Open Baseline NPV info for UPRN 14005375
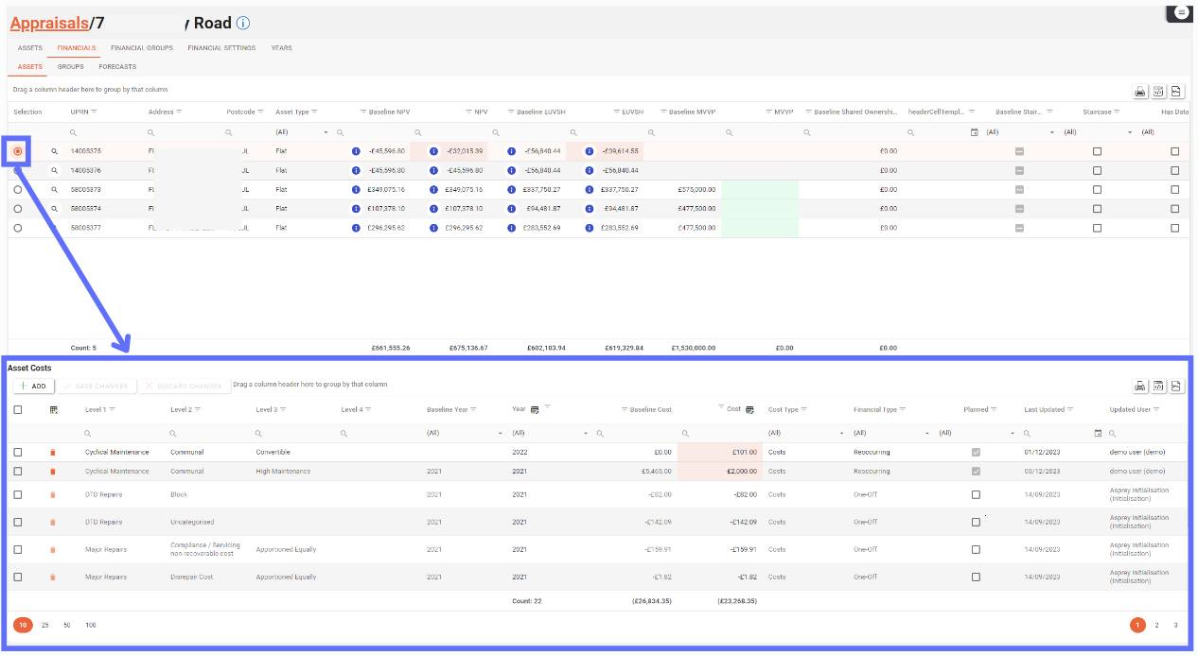 click(356, 151)
